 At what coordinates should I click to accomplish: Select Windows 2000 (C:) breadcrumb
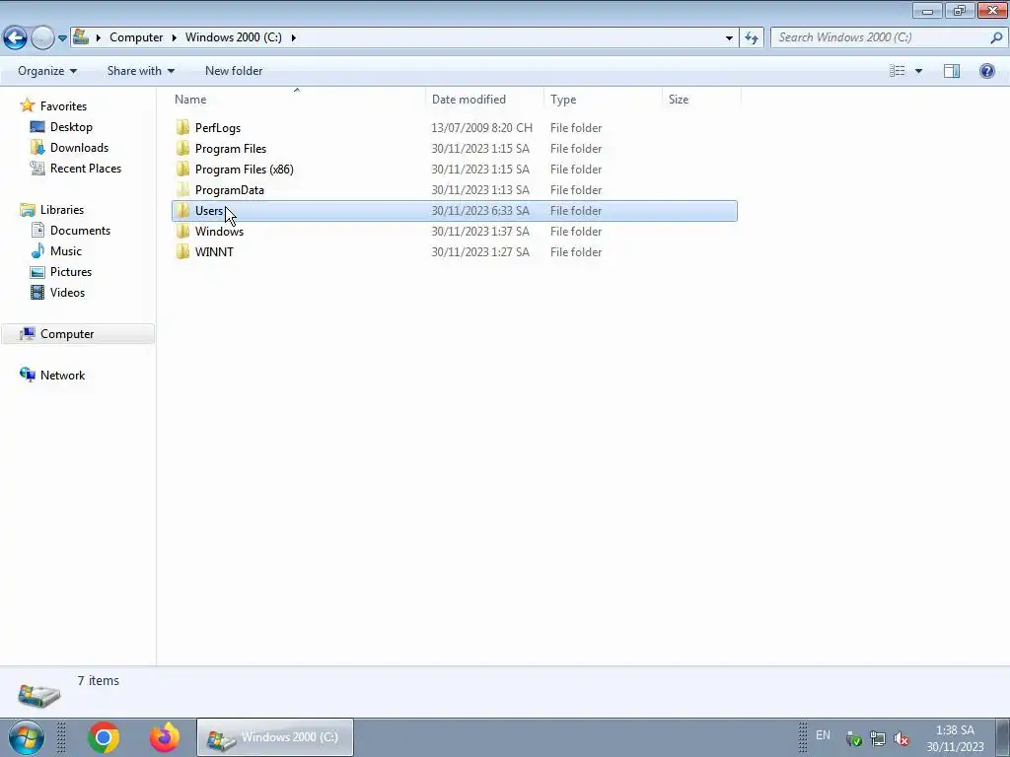coord(233,37)
